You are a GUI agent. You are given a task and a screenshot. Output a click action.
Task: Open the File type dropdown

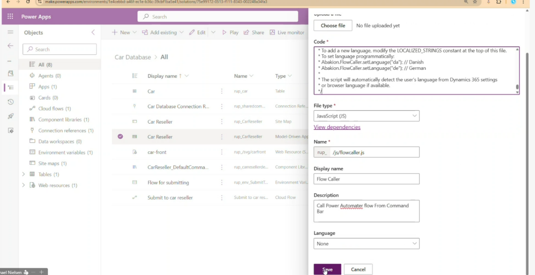(366, 116)
